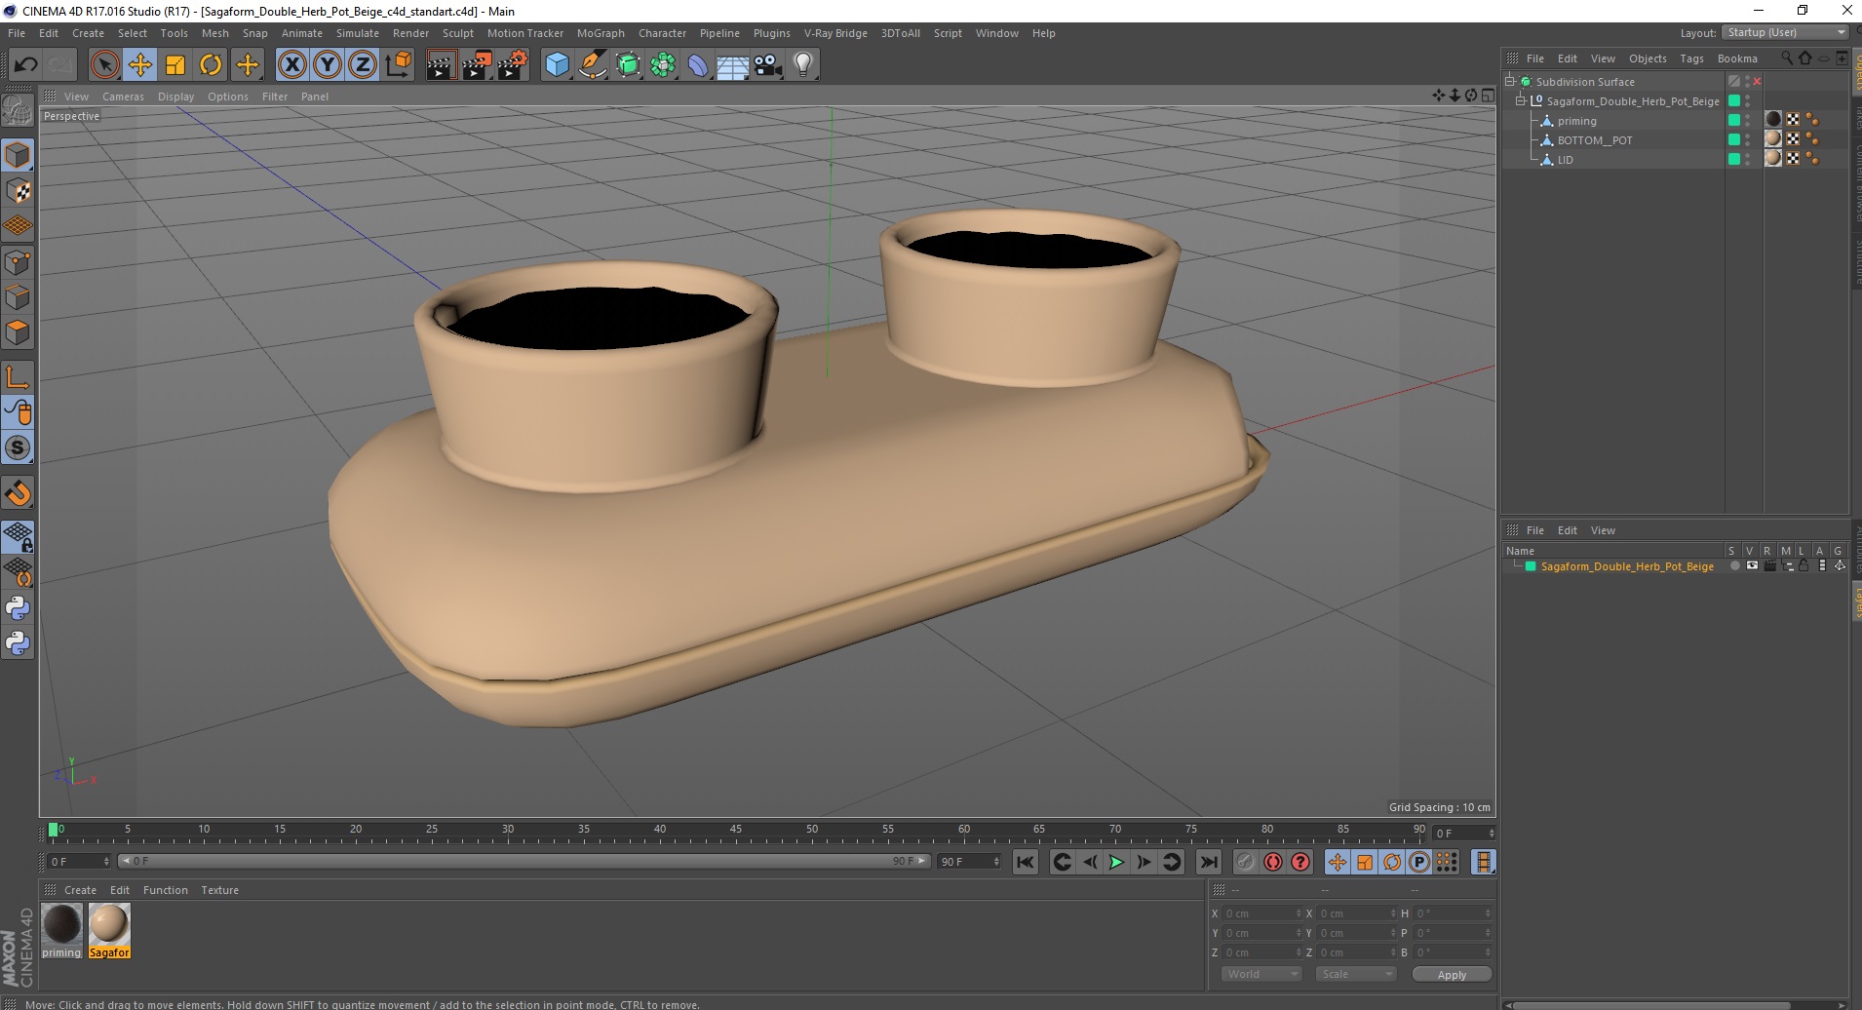Collapse the Sagaform_Double_Herb_Pot_Beige object

[1520, 100]
